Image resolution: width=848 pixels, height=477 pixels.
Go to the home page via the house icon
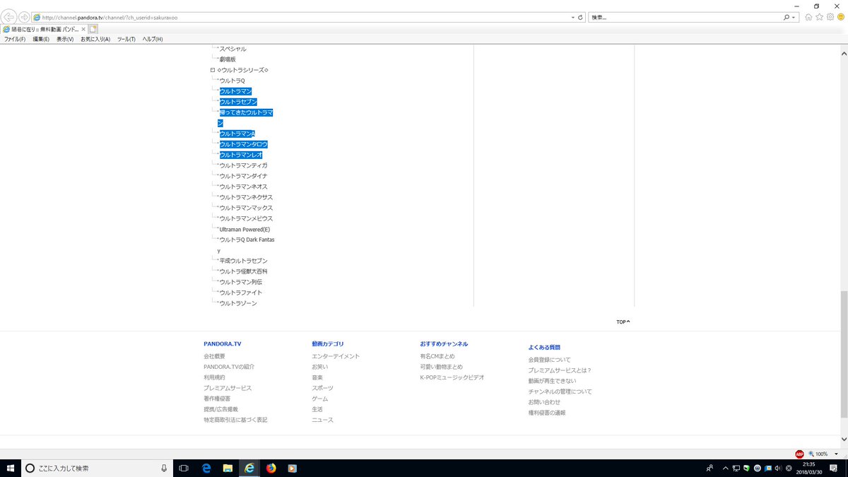click(x=808, y=17)
